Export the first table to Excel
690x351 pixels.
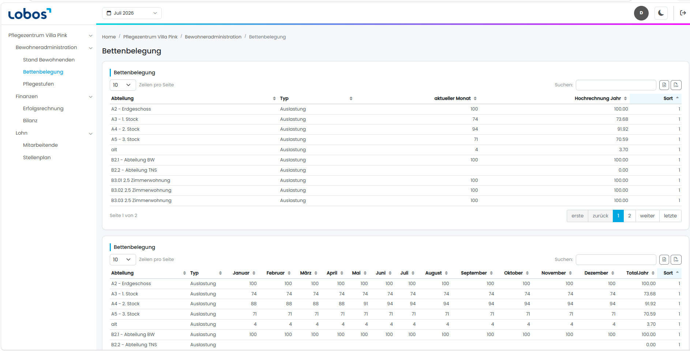(664, 85)
